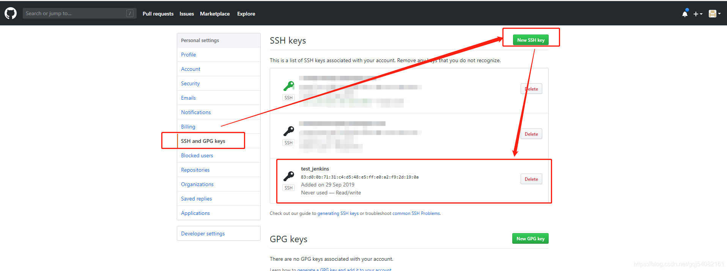
Task: Open the GitHub logo home link
Action: [x=11, y=14]
